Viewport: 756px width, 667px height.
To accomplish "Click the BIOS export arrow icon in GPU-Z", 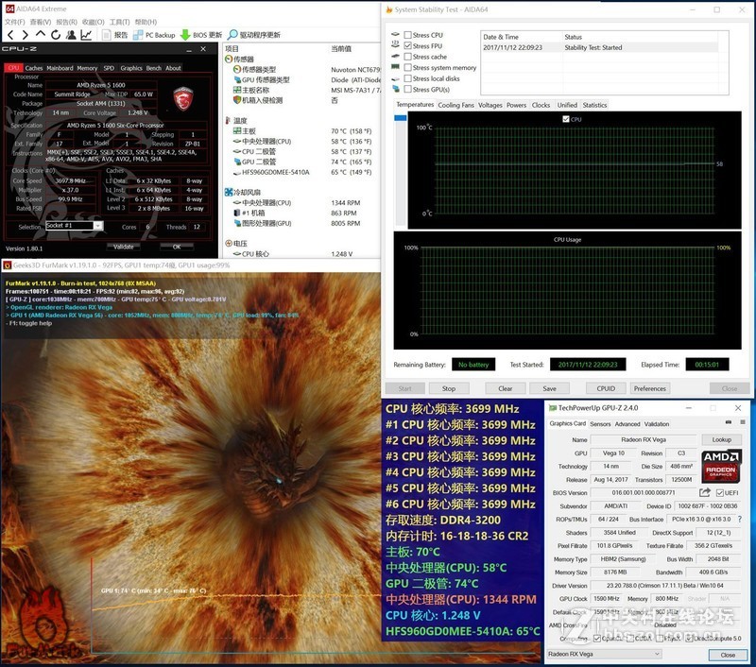I will pos(705,493).
